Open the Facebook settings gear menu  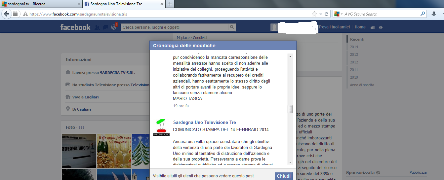(x=381, y=27)
